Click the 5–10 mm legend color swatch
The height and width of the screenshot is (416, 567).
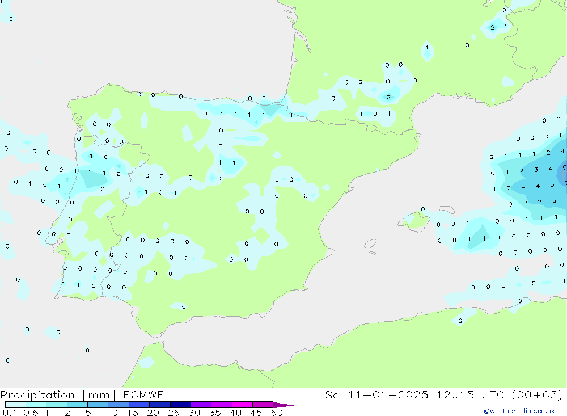click(x=98, y=405)
